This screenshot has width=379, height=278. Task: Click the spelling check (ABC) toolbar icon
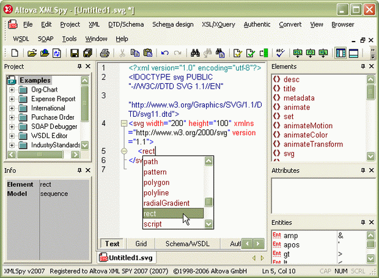tap(281, 54)
